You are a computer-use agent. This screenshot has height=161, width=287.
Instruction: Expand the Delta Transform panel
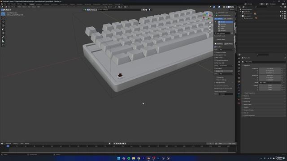250,93
